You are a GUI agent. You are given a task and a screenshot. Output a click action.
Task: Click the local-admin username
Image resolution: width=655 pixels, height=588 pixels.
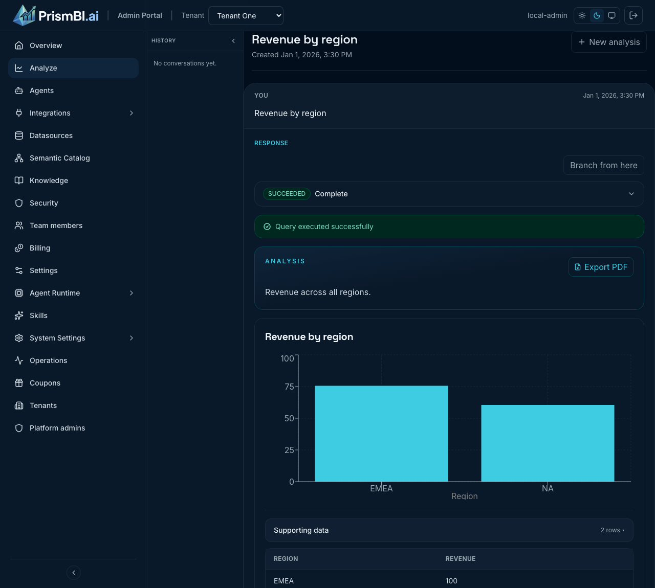(x=548, y=15)
